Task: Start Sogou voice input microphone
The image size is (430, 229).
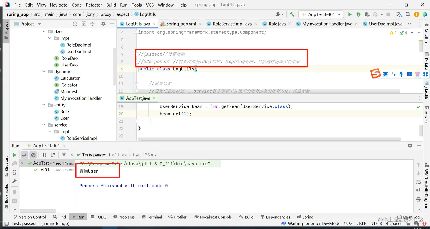Action: coord(401,74)
